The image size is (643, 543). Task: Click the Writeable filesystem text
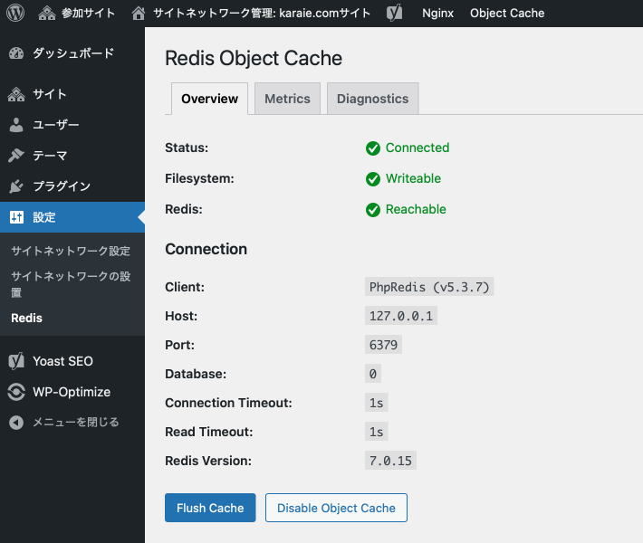pyautogui.click(x=413, y=178)
